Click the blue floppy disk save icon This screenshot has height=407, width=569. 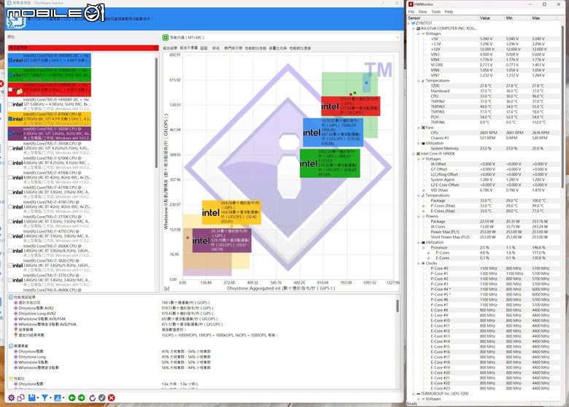point(31,398)
